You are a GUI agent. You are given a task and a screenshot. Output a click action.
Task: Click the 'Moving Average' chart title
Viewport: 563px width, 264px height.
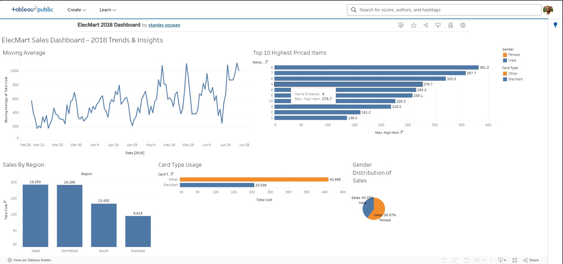pyautogui.click(x=24, y=53)
